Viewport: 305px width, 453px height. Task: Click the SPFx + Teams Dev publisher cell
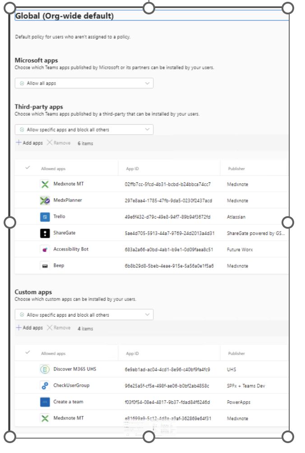click(246, 386)
